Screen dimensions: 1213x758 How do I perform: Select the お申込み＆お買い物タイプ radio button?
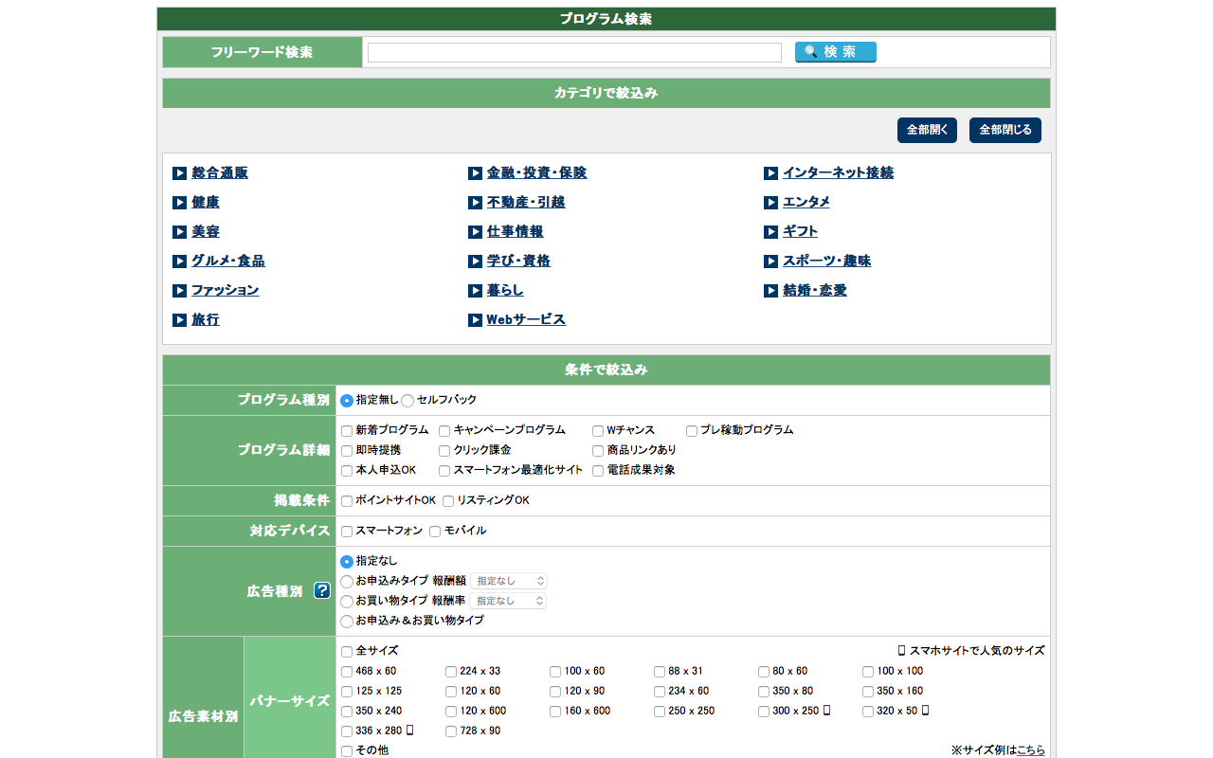pos(347,622)
